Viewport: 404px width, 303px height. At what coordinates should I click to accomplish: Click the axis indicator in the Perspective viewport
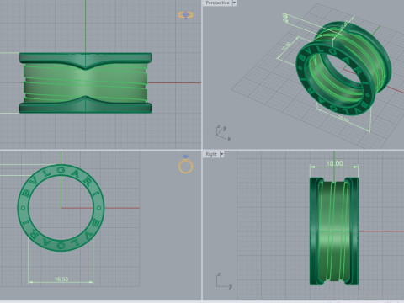(223, 133)
